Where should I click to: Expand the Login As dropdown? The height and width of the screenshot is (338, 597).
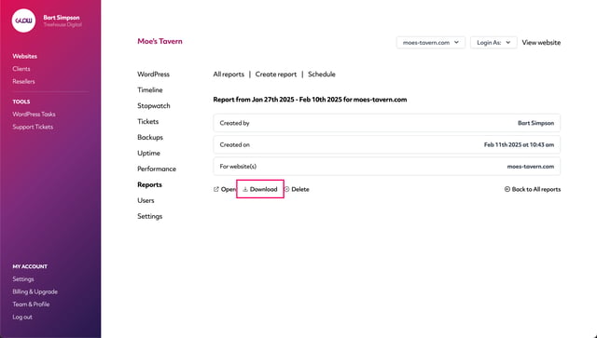point(493,43)
